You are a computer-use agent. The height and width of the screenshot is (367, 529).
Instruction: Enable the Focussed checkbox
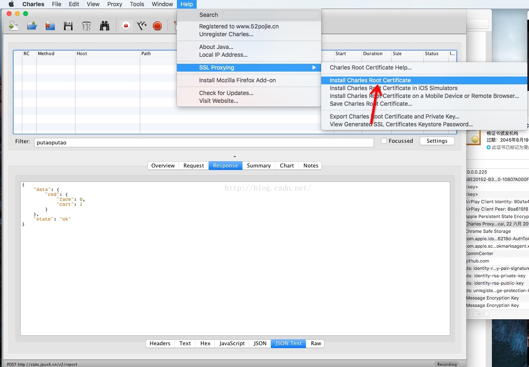coord(384,141)
